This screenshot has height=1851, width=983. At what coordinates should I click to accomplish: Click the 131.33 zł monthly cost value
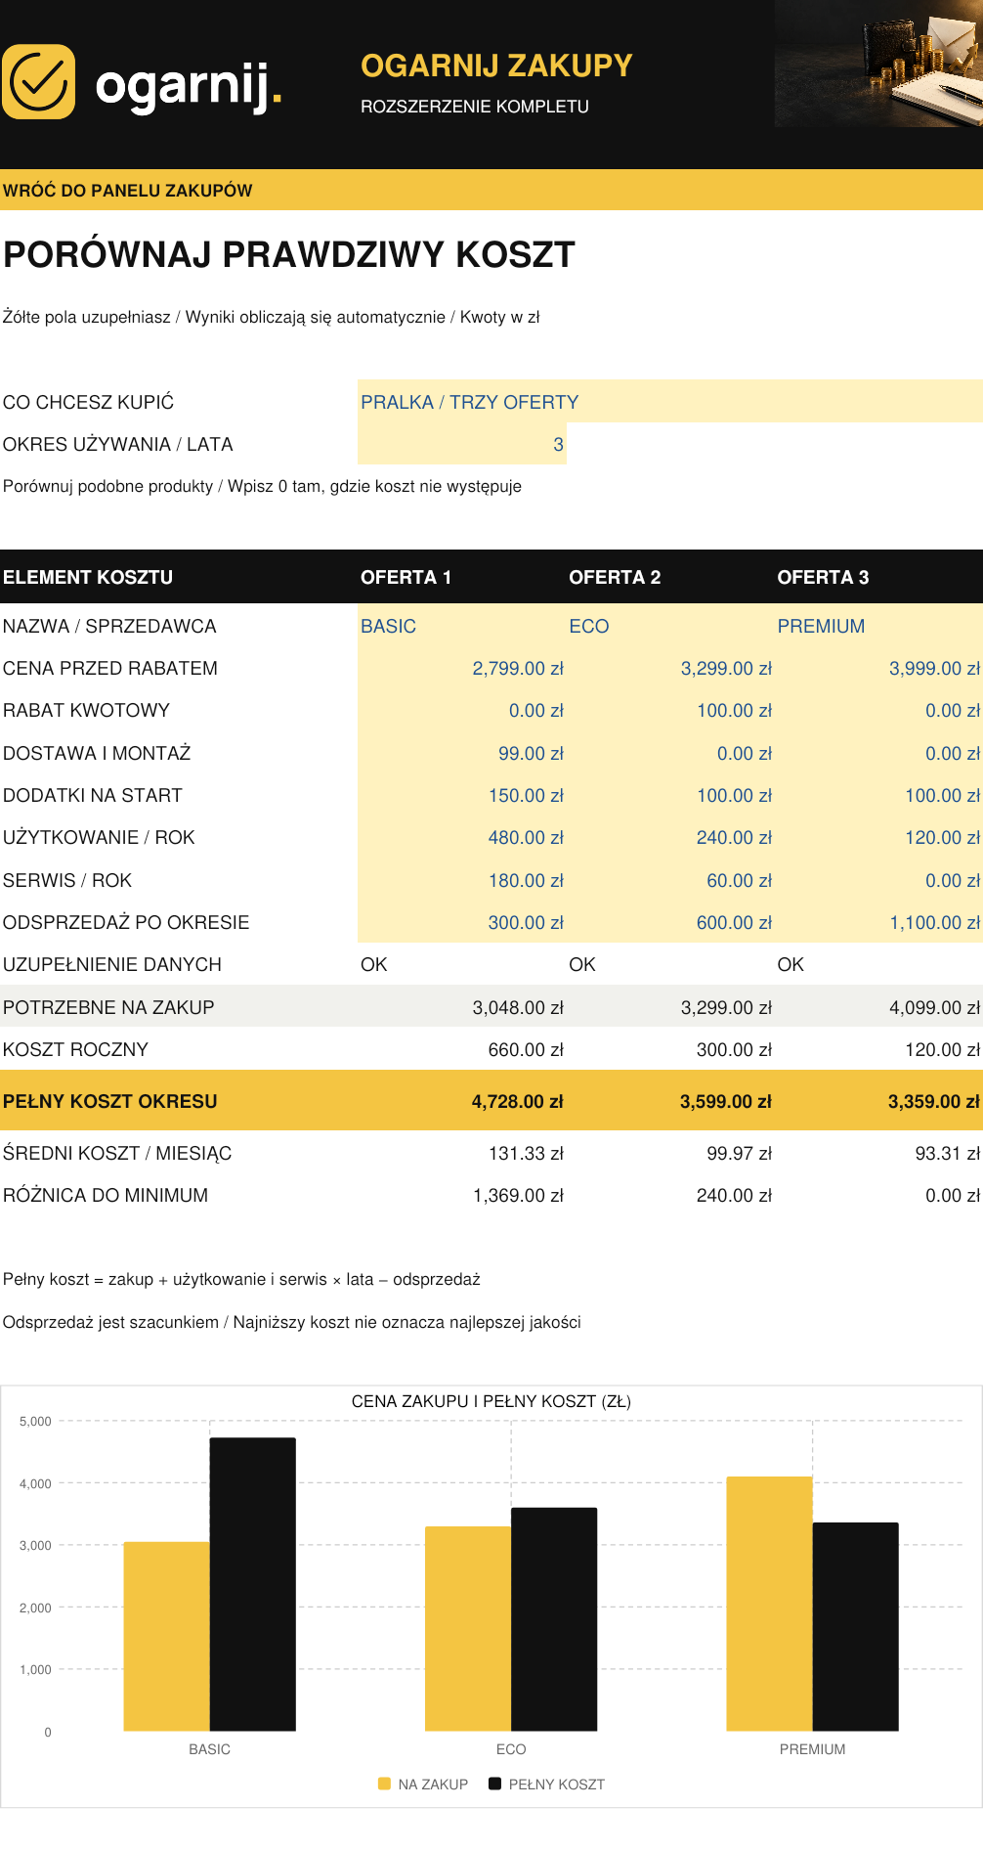click(527, 1154)
